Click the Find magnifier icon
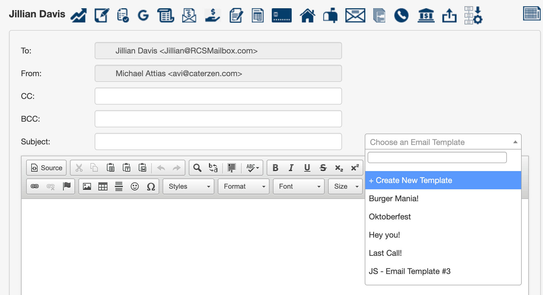Viewport: 543px width, 295px height. point(197,168)
